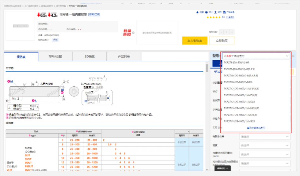The image size is (300, 176).
Task: Open the 产品目录 tab
Action: coord(124,57)
